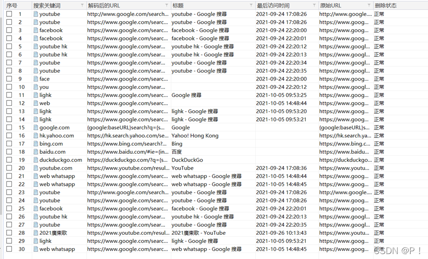Click the 搜索关键词 column header text

click(x=47, y=5)
